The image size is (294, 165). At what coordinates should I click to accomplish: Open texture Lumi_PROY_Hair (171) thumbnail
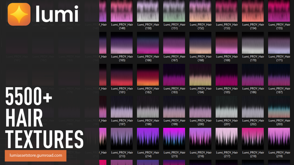(279, 43)
